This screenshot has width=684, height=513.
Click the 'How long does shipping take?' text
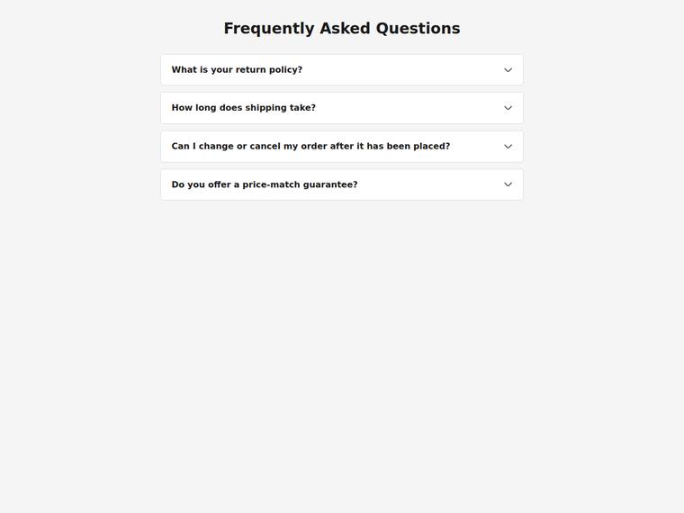tap(243, 108)
